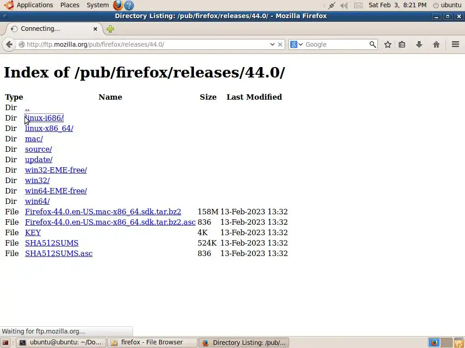Open the trash icon in bottom panel

click(459, 343)
